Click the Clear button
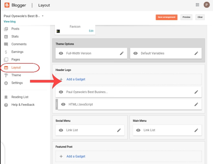213x164 pixels. pyautogui.click(x=200, y=17)
